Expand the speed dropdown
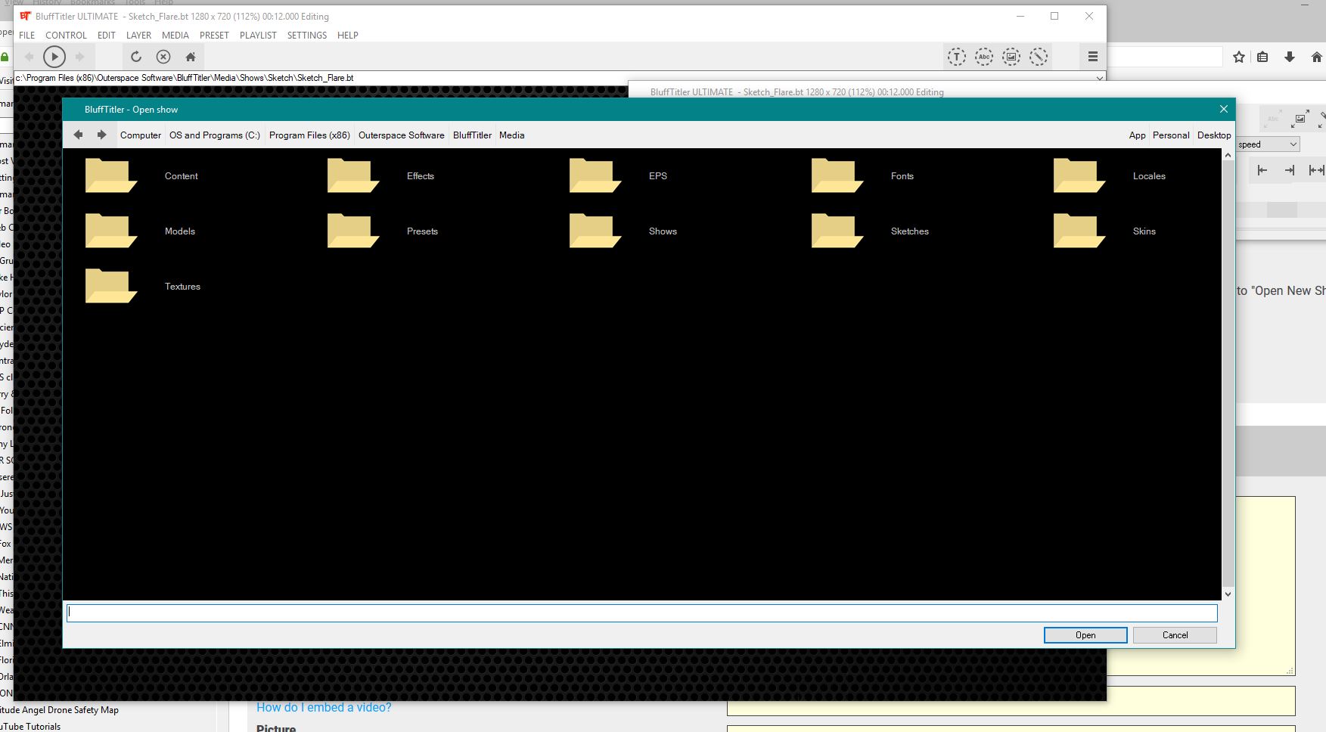Screen dimensions: 1326x732 point(1293,144)
